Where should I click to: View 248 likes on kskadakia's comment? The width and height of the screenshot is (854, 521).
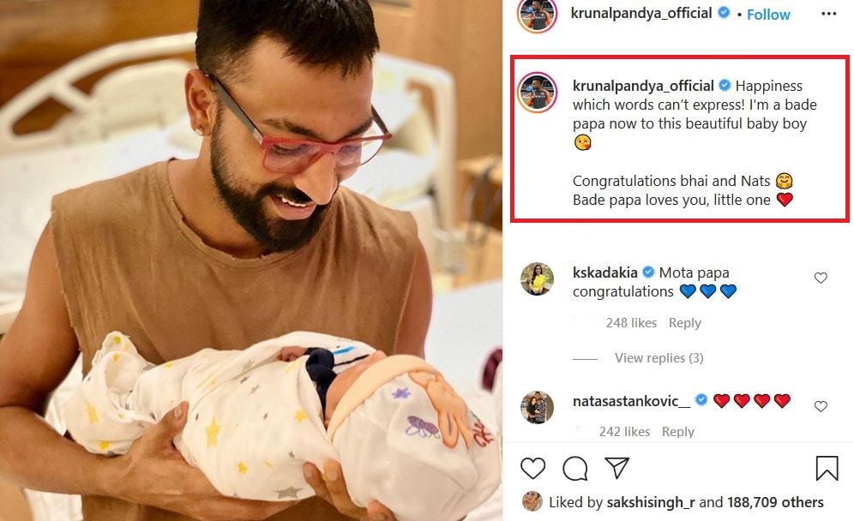click(631, 323)
